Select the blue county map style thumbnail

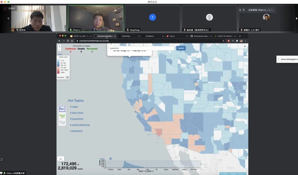[62, 109]
